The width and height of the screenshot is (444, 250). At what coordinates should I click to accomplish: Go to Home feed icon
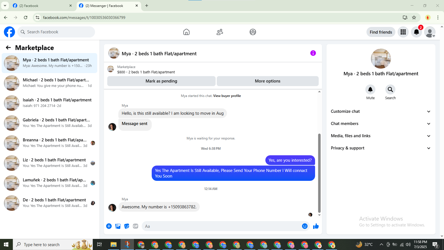pos(186,32)
